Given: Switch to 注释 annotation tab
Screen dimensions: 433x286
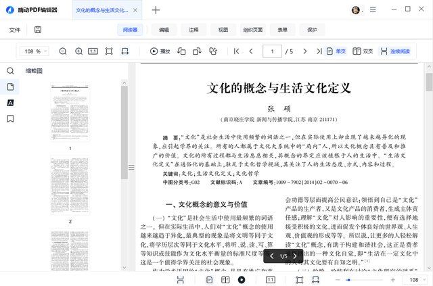Looking at the screenshot, I should (x=193, y=30).
